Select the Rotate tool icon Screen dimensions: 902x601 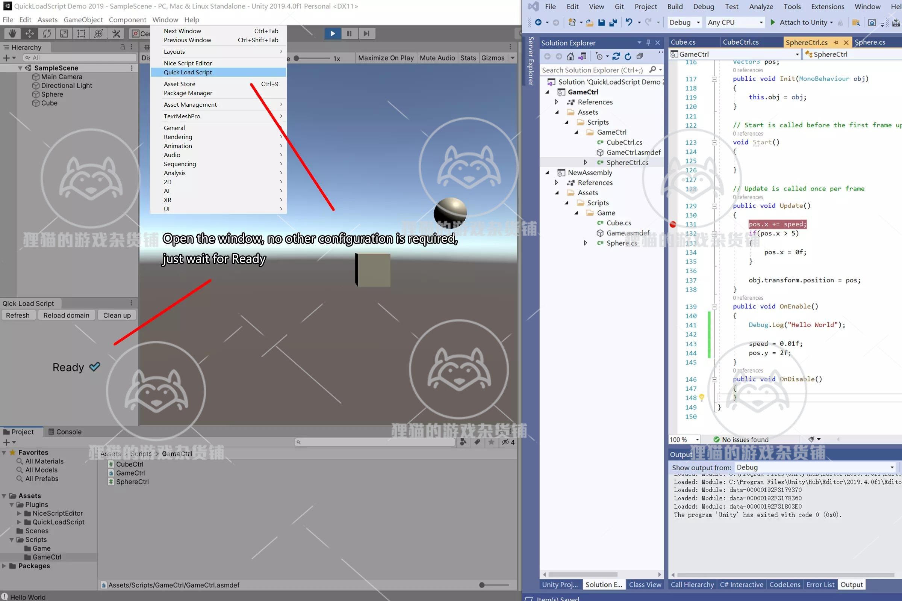click(x=47, y=34)
